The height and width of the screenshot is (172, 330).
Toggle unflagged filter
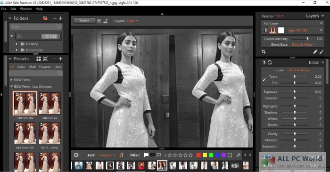point(159,155)
